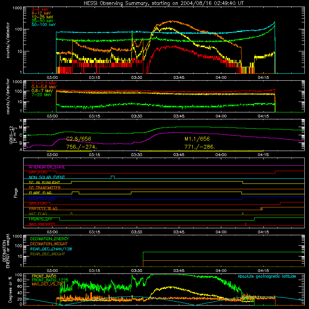Select the GAP_FLAG label
The image size is (309, 309).
tap(38, 172)
